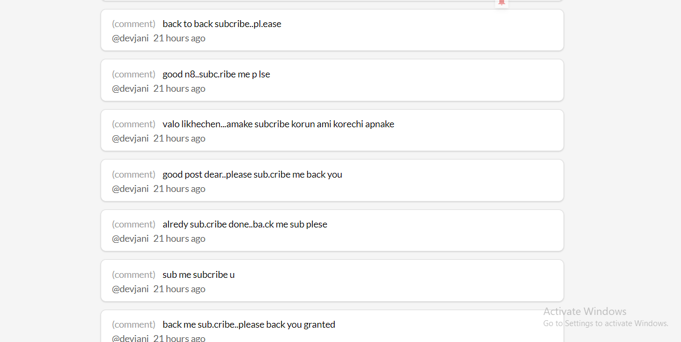Click the timestamp under "alredy sub.cribe done"

(180, 239)
